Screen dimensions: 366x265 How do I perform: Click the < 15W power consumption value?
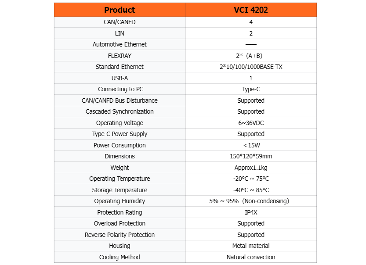point(251,145)
